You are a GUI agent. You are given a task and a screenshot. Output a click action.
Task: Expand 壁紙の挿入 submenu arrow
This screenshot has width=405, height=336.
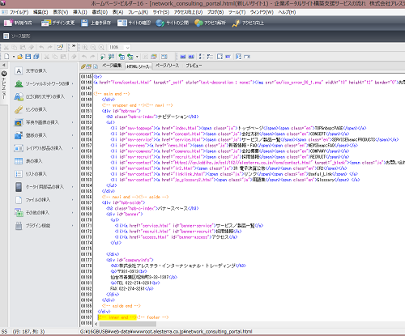coord(73,135)
